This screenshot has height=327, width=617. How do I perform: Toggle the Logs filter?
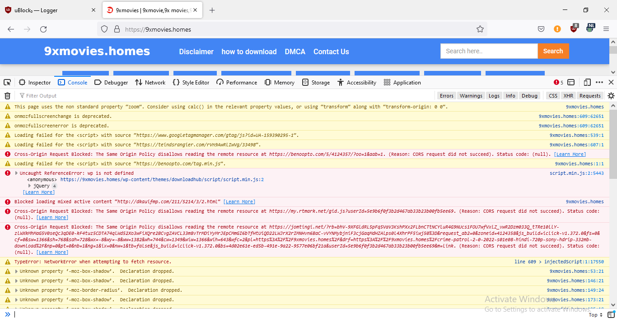point(494,96)
